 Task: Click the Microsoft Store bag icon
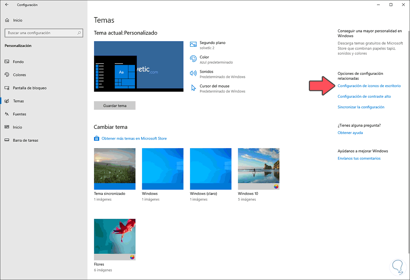point(96,138)
